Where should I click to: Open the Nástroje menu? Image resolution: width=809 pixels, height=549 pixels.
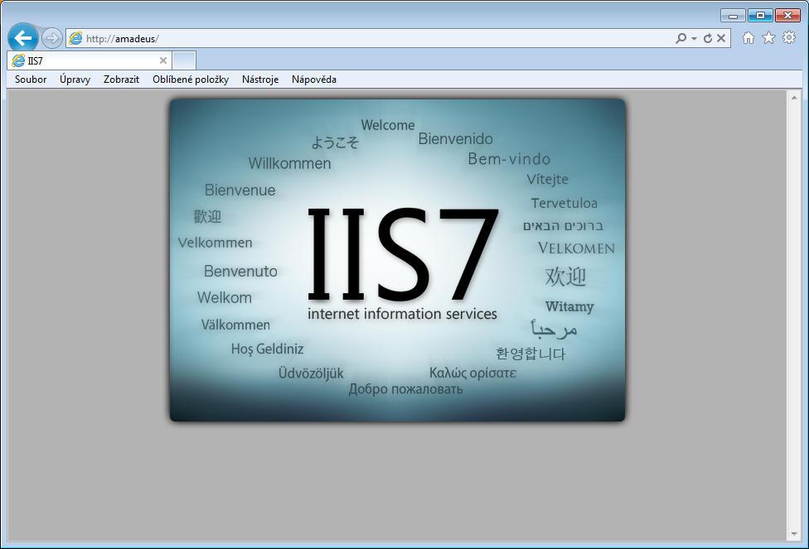coord(260,79)
